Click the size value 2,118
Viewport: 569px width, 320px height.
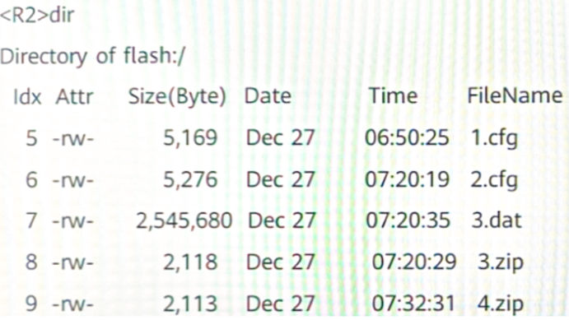[190, 262]
